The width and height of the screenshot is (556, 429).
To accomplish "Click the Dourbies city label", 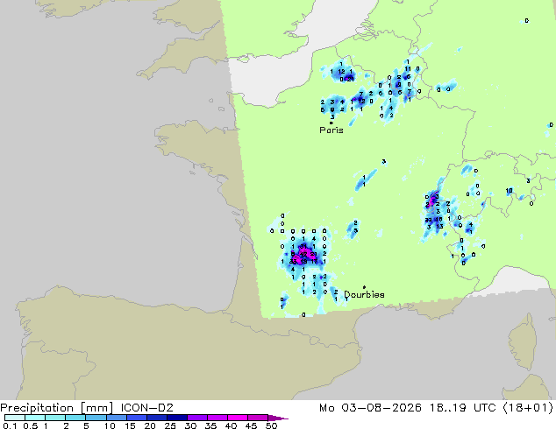I will (364, 294).
